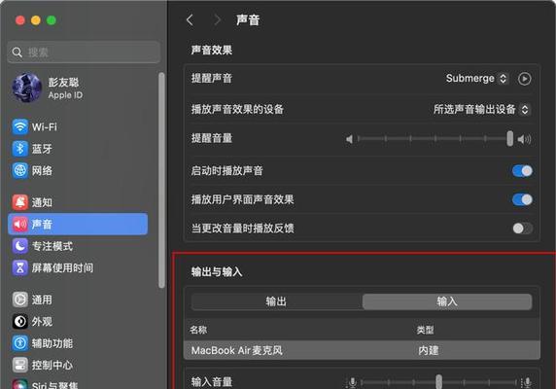Screen dimensions: 556x389
Task: Click the sidebar scrollbar
Action: point(161,180)
